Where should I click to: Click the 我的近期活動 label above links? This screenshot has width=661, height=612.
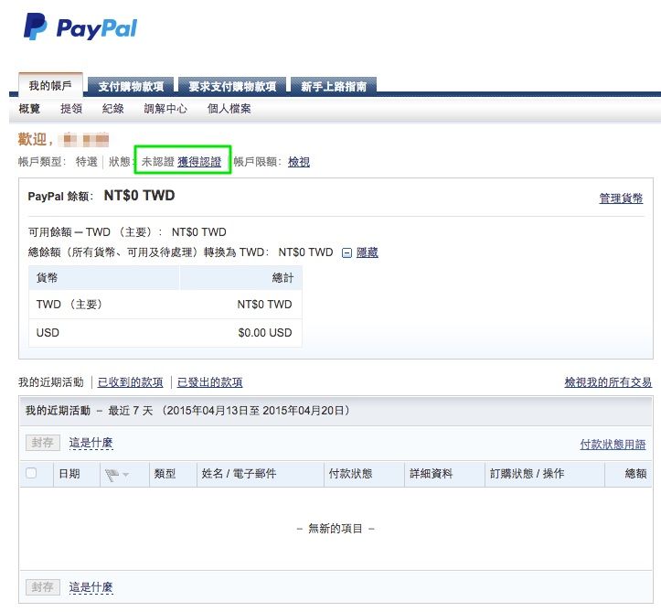coord(51,382)
